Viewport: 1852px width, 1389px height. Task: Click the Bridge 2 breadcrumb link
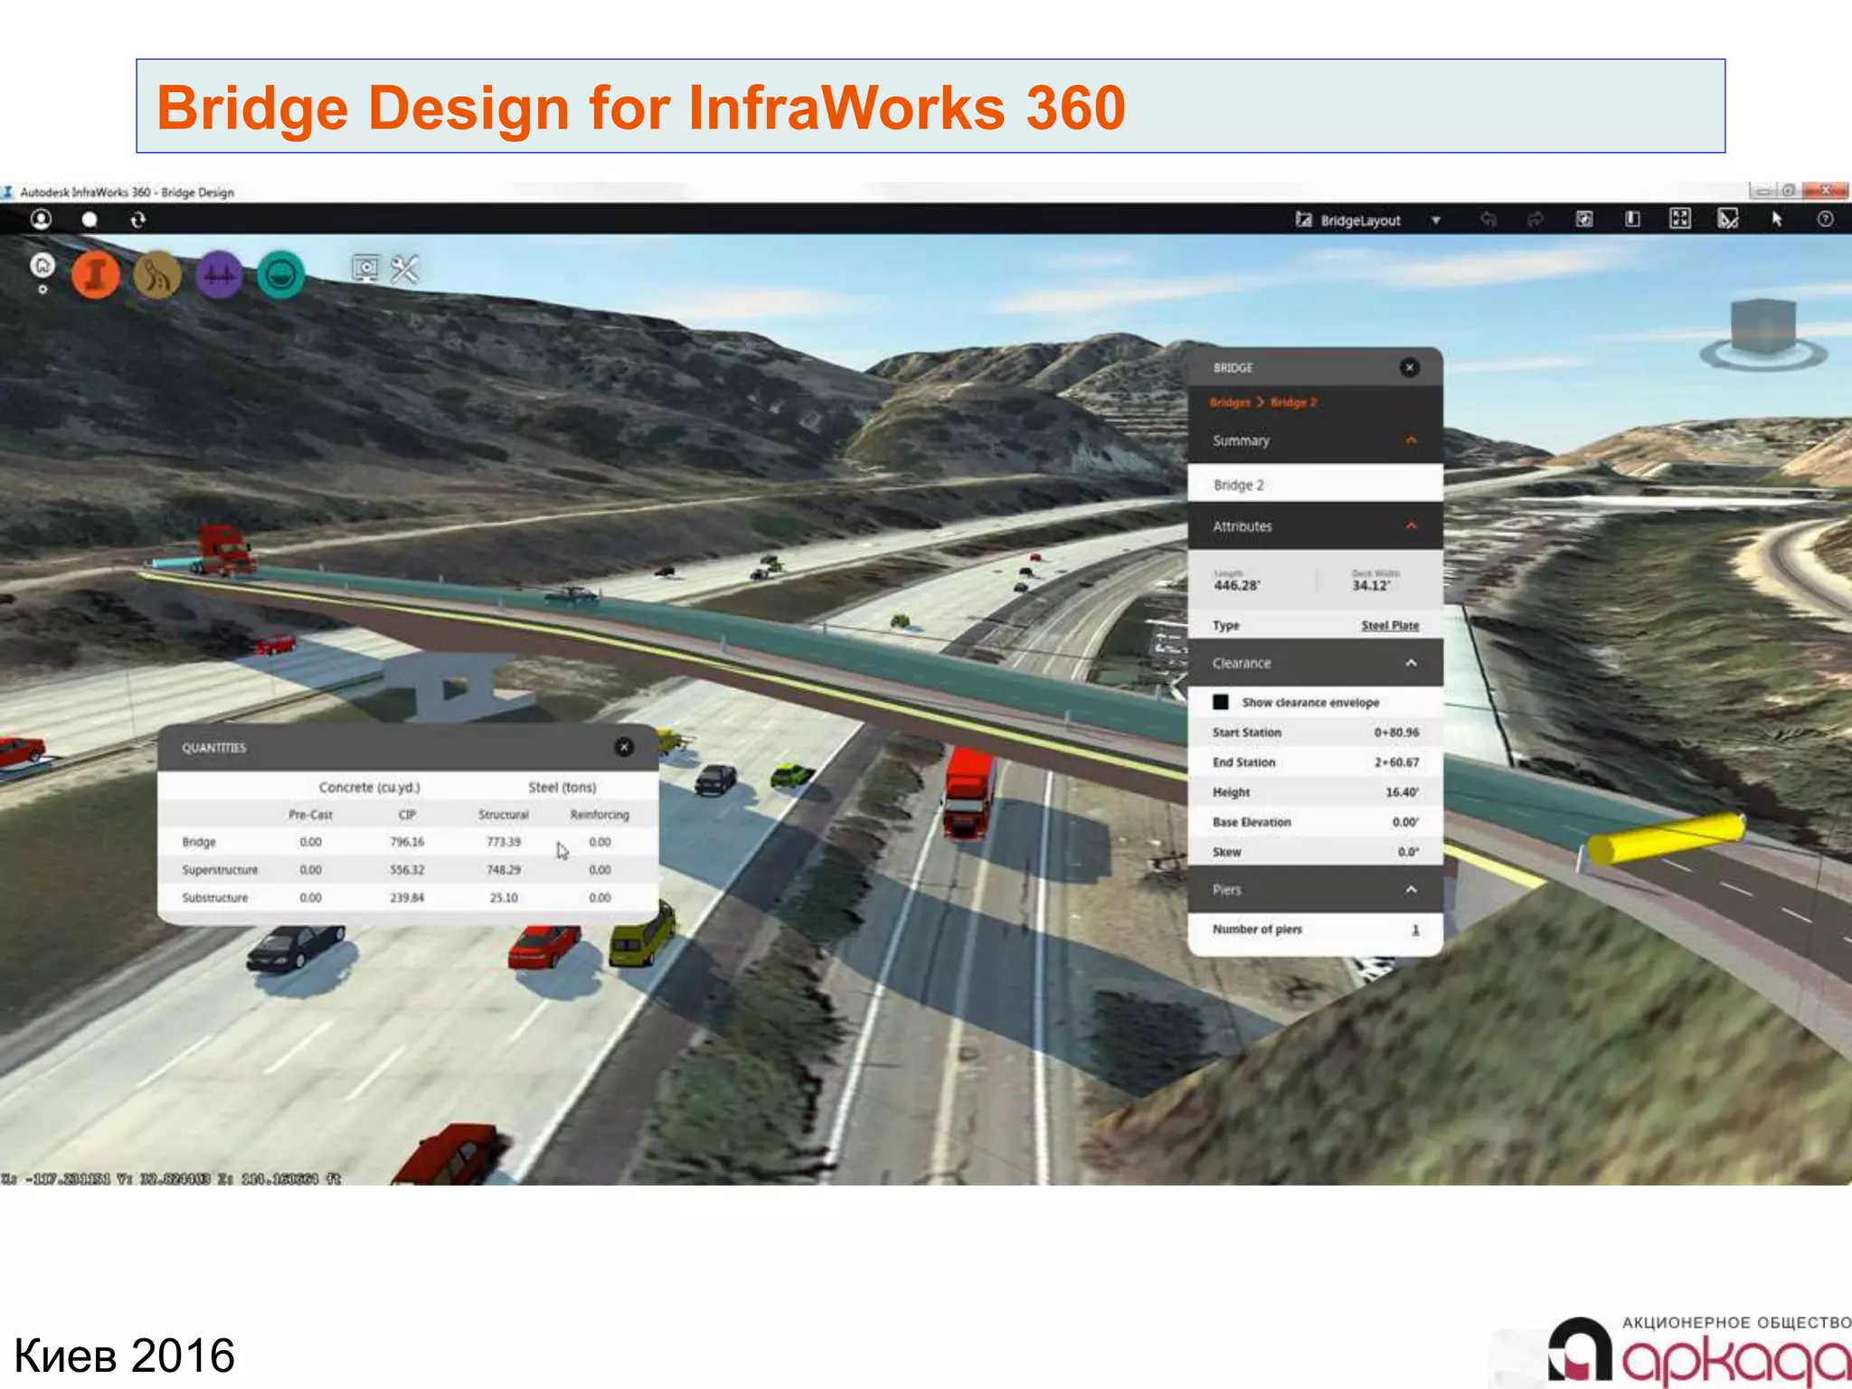tap(1294, 402)
